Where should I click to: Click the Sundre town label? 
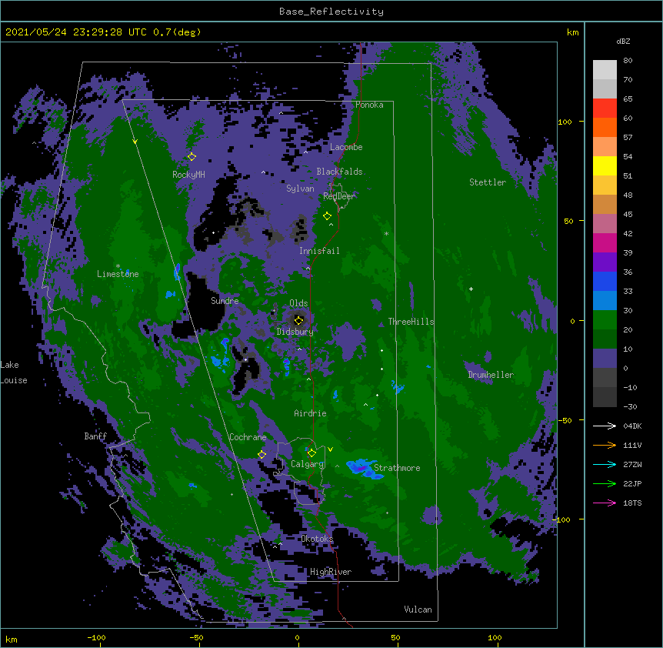(225, 301)
